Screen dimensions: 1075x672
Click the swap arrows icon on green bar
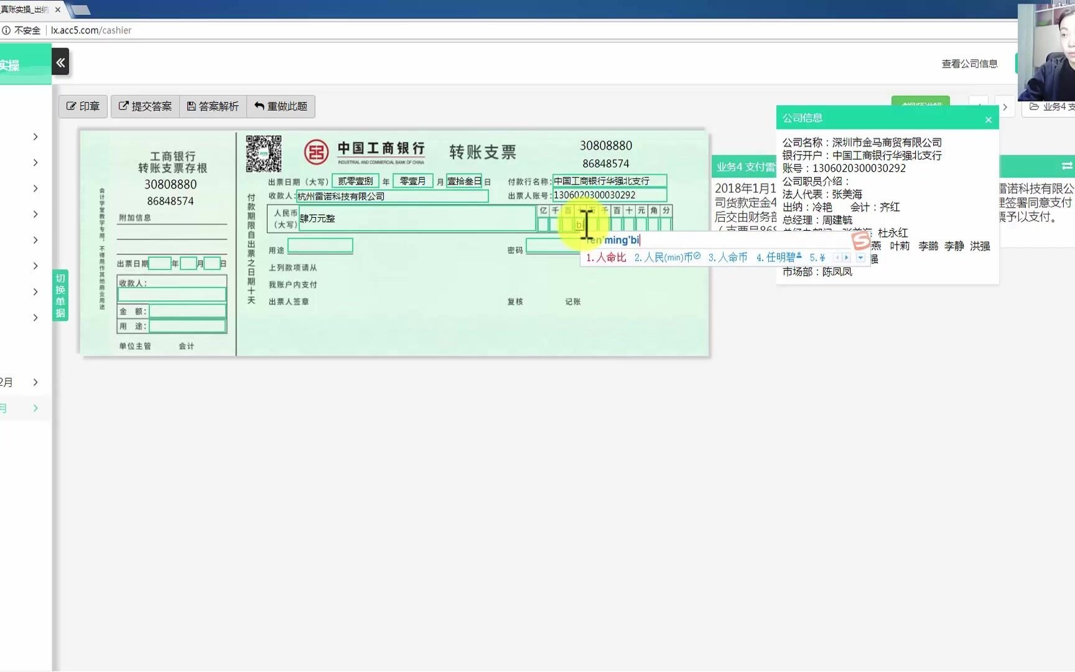coord(1067,166)
